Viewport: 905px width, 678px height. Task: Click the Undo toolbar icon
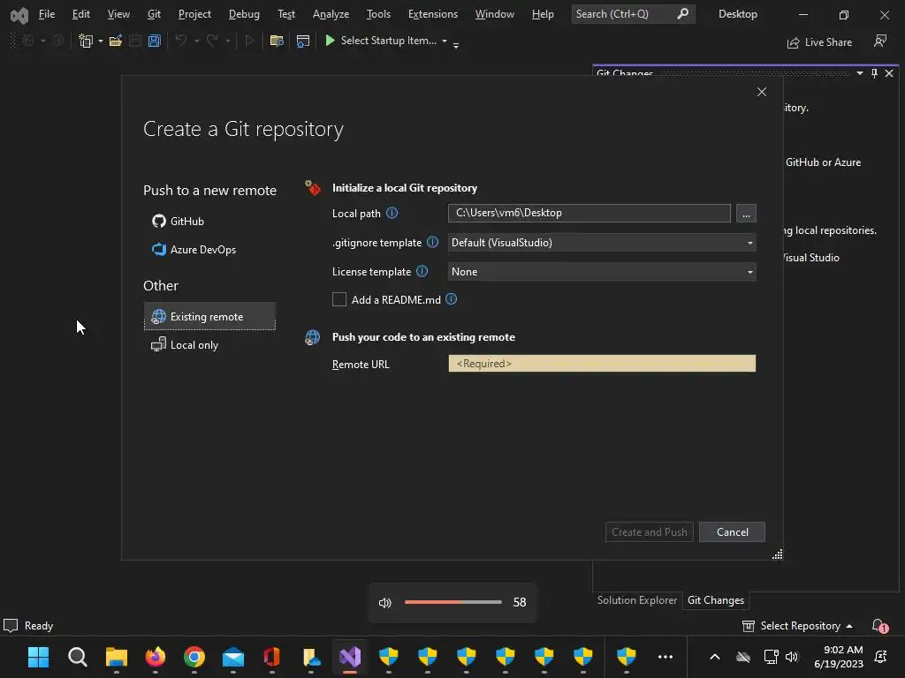[x=180, y=41]
